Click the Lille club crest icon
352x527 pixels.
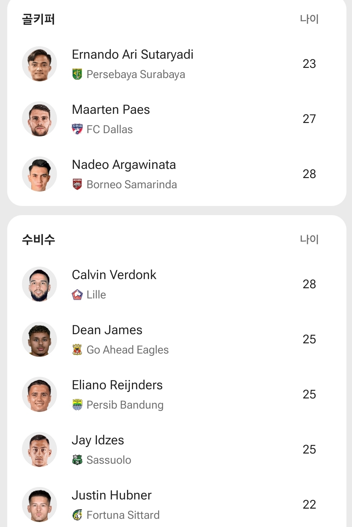77,295
